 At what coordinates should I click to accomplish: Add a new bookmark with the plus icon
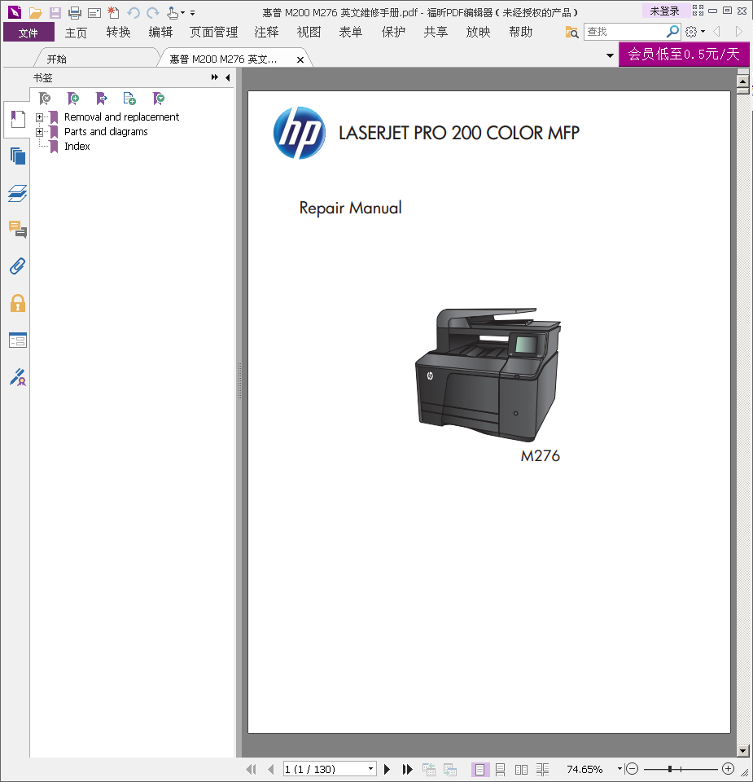pos(73,99)
